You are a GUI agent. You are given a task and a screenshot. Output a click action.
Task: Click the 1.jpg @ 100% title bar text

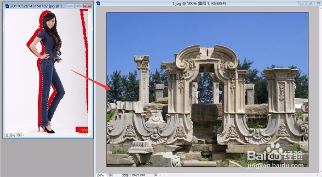point(199,4)
